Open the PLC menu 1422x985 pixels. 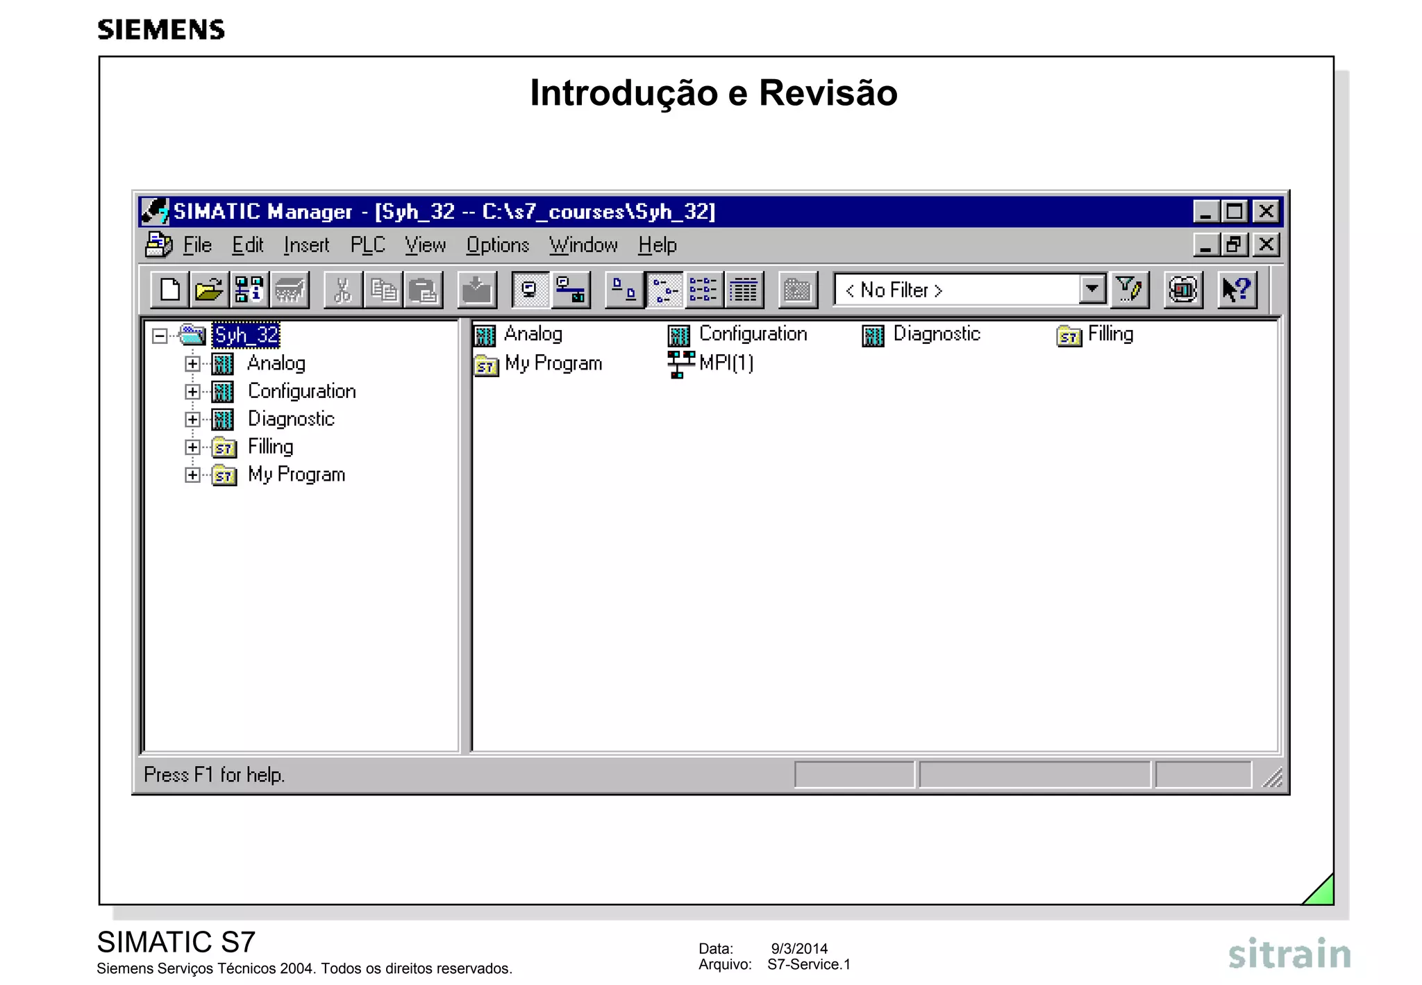[367, 245]
